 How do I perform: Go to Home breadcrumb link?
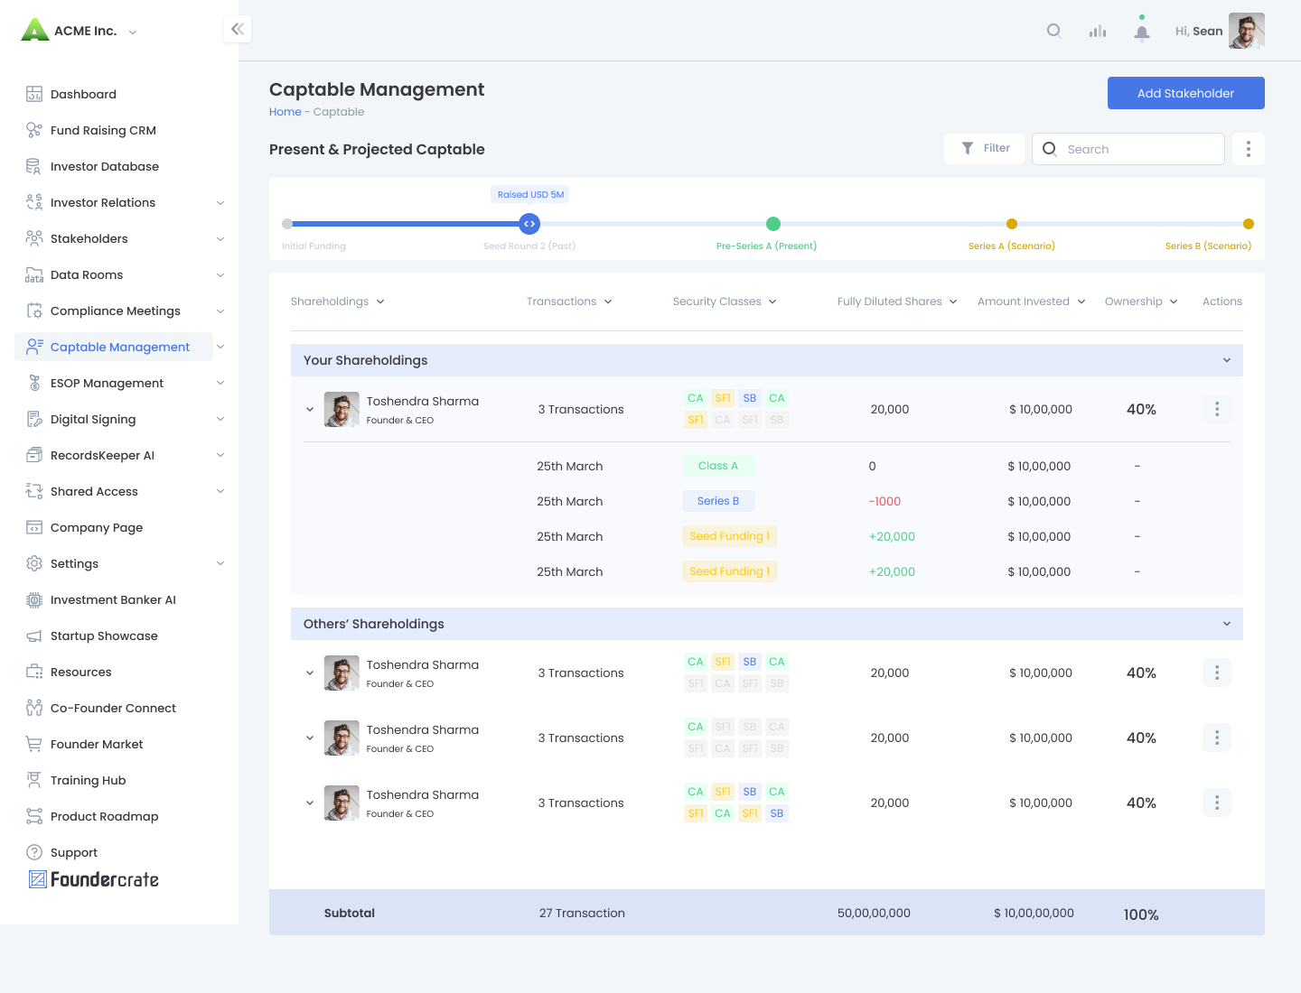pyautogui.click(x=285, y=112)
